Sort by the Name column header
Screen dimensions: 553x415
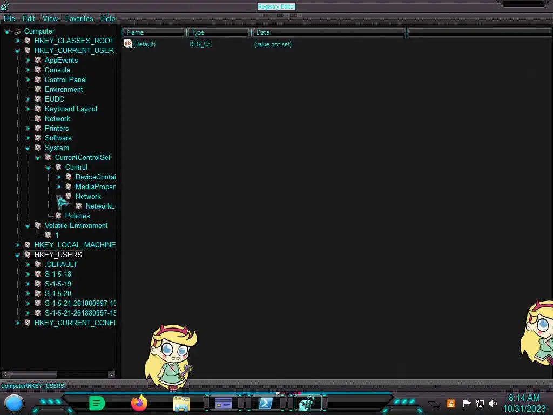[x=153, y=32]
